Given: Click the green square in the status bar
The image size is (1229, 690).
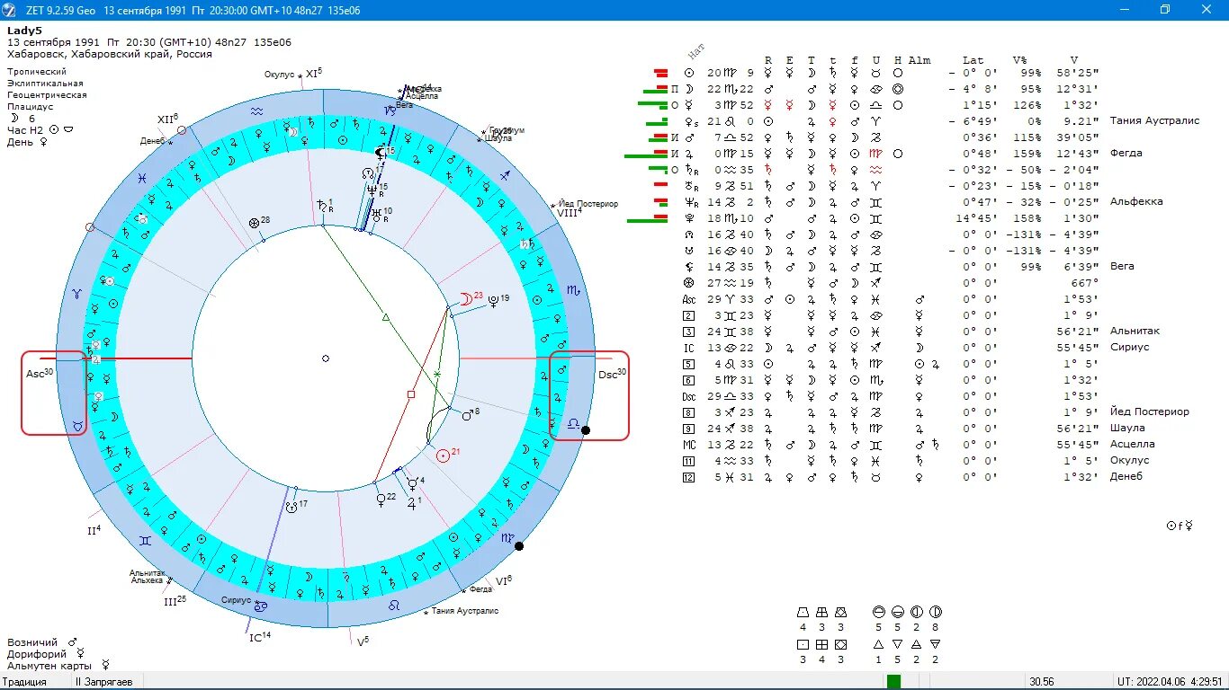Looking at the screenshot, I should coord(893,682).
